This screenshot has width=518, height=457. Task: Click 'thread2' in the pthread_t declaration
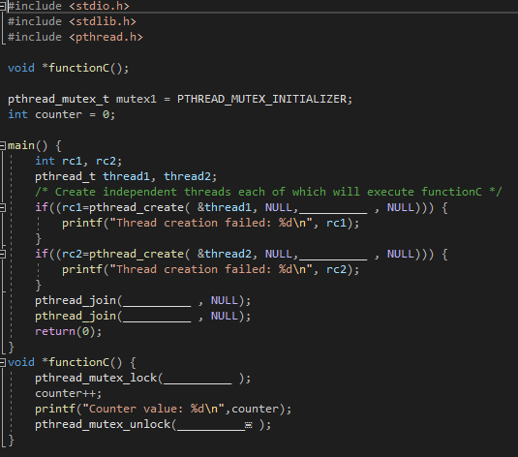pyautogui.click(x=187, y=176)
